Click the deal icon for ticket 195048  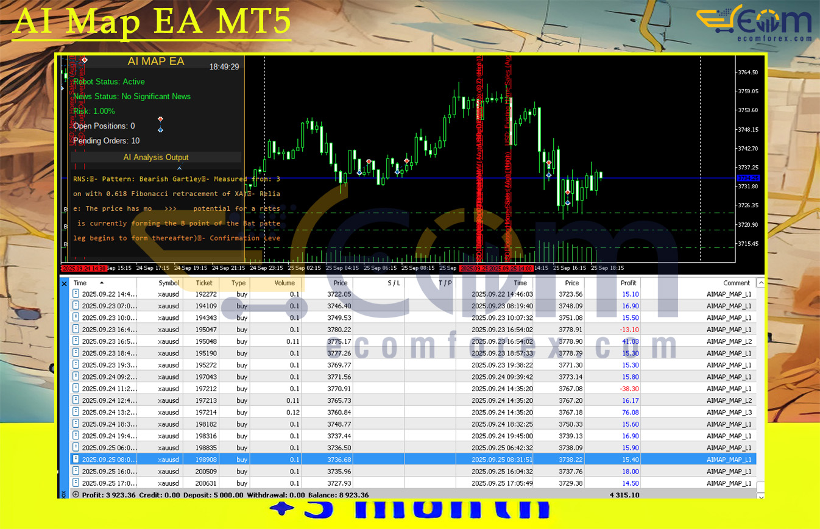click(76, 341)
